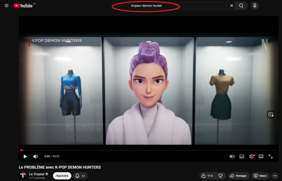Viewport: 282px width, 181px height.
Task: Open the Partager share dialog
Action: click(x=239, y=176)
